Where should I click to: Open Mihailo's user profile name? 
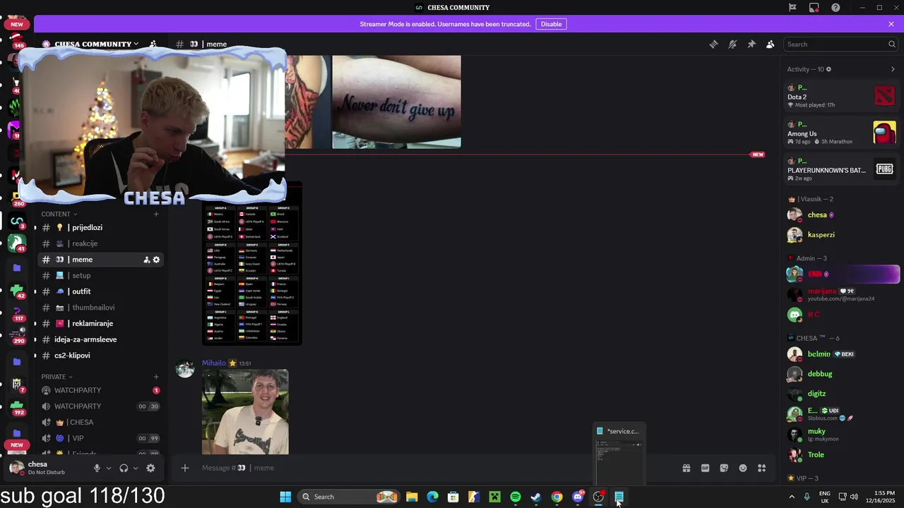pyautogui.click(x=214, y=363)
